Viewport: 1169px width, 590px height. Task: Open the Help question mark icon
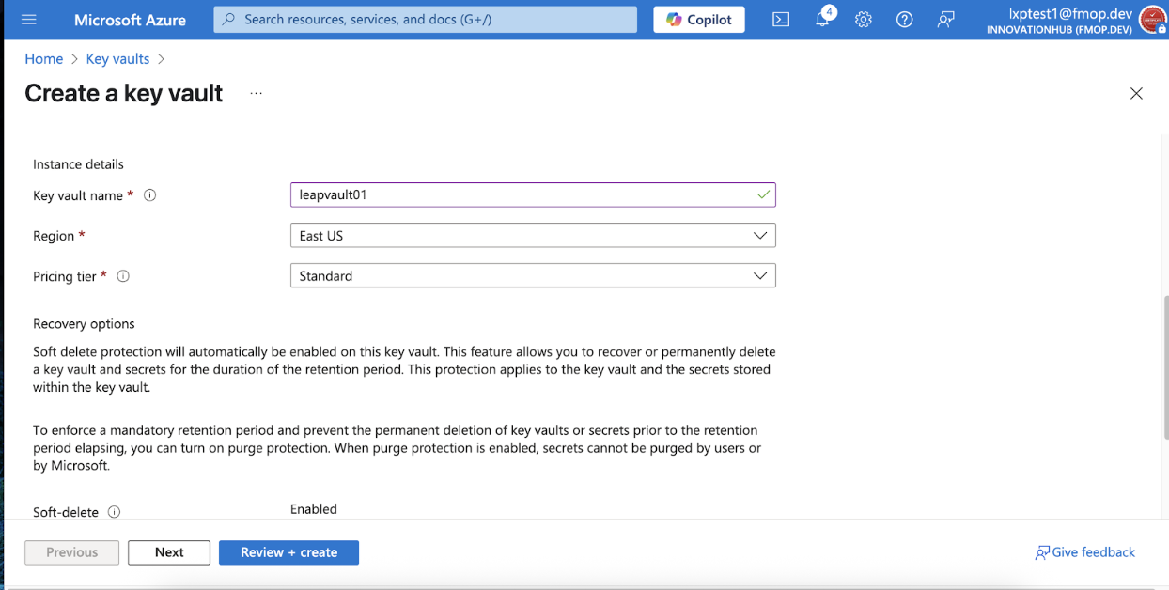click(x=905, y=20)
